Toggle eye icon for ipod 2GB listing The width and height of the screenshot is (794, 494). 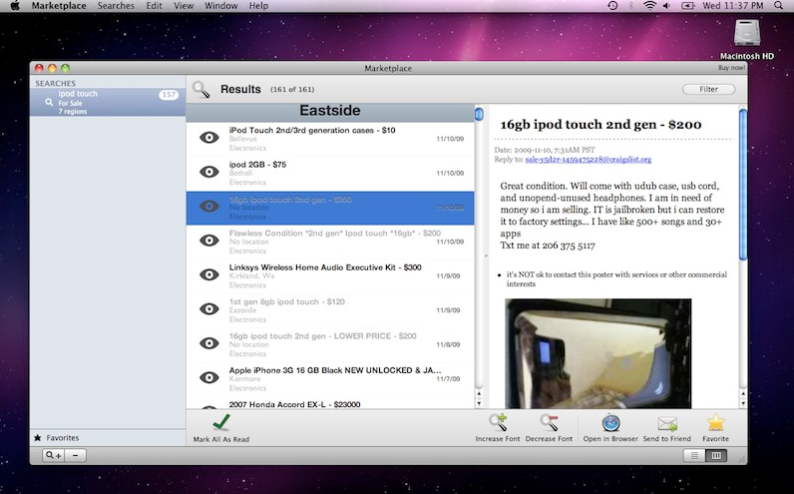pos(208,172)
